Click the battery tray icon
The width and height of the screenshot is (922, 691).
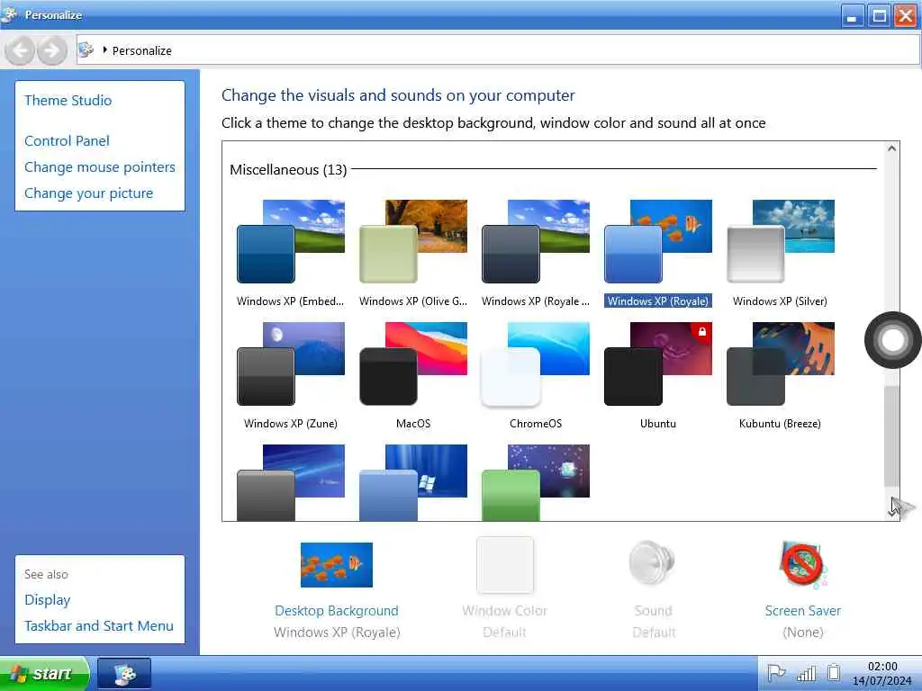point(834,673)
